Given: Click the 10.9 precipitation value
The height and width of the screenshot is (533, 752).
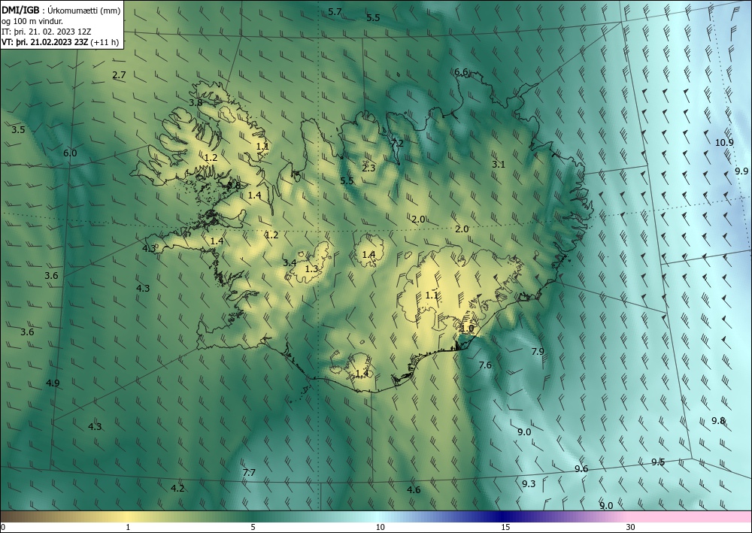Looking at the screenshot, I should [x=724, y=142].
